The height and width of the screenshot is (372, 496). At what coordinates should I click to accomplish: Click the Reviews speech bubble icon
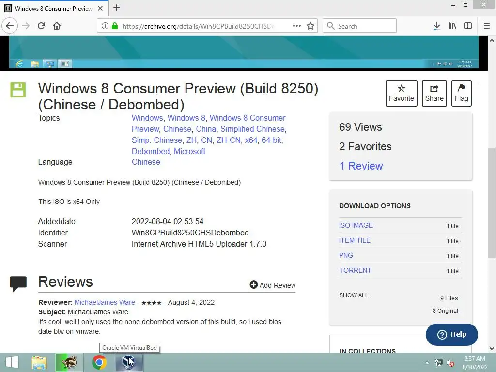[18, 283]
